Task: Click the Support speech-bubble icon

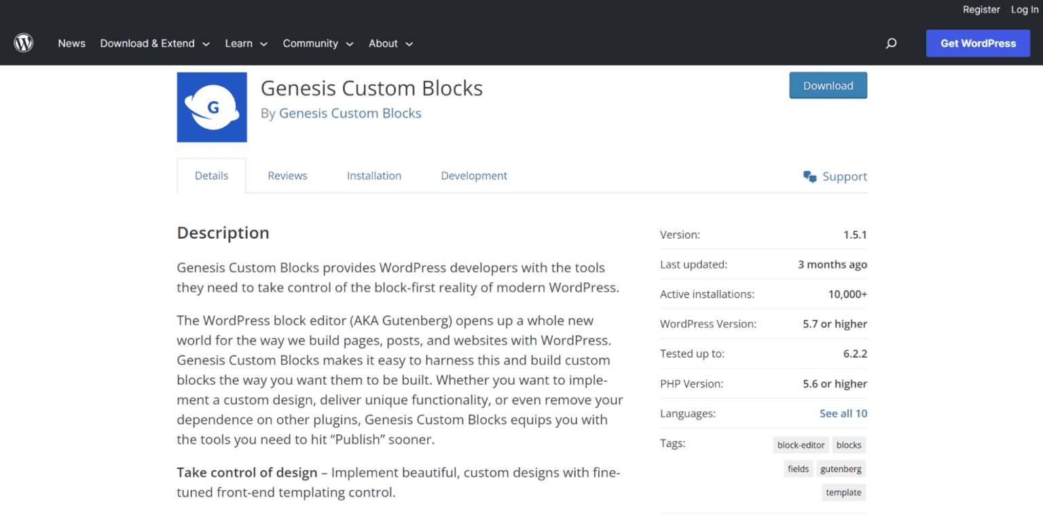Action: [809, 176]
